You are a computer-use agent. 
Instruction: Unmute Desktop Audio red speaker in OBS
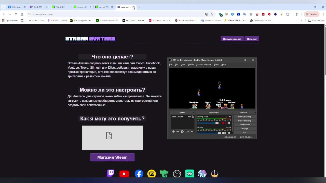(224, 123)
